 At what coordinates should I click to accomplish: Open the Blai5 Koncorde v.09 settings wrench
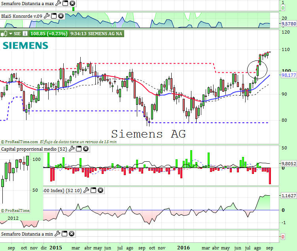coord(47,16)
